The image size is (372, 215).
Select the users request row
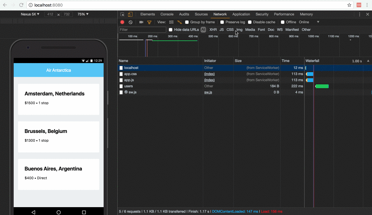coord(245,86)
